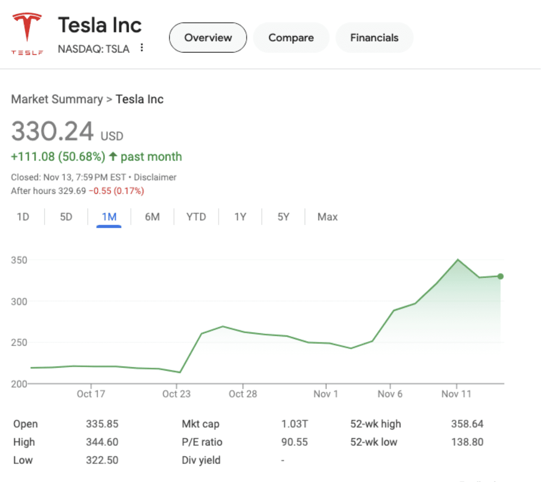Click the Market Summary breadcrumb link
The width and height of the screenshot is (542, 482).
pyautogui.click(x=57, y=99)
